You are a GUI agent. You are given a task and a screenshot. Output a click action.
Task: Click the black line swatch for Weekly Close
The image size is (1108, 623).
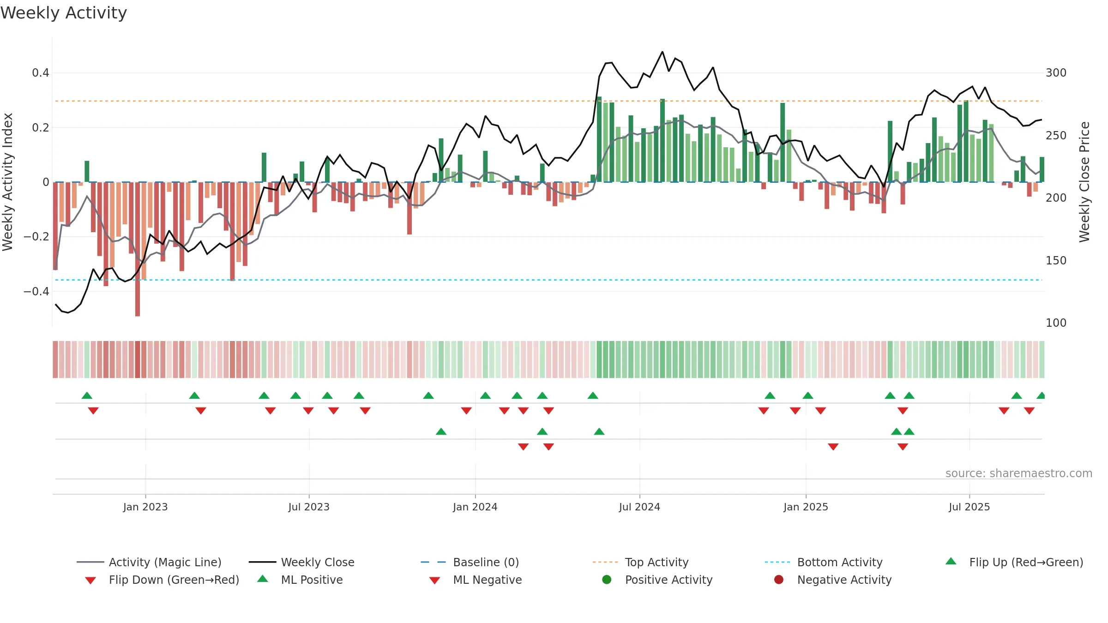[262, 562]
